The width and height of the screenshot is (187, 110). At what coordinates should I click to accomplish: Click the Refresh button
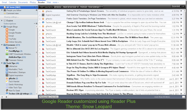(84, 7)
